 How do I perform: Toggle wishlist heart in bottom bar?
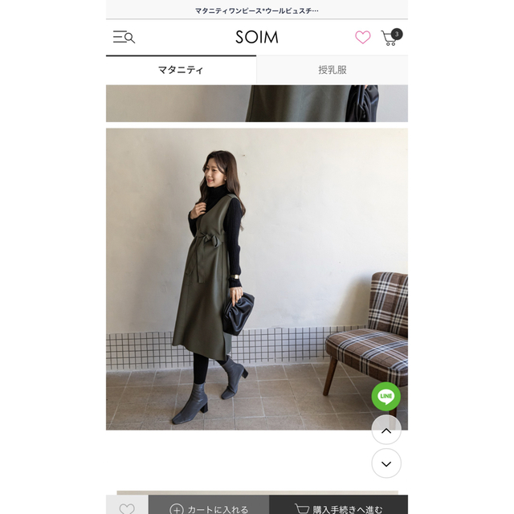pyautogui.click(x=127, y=508)
